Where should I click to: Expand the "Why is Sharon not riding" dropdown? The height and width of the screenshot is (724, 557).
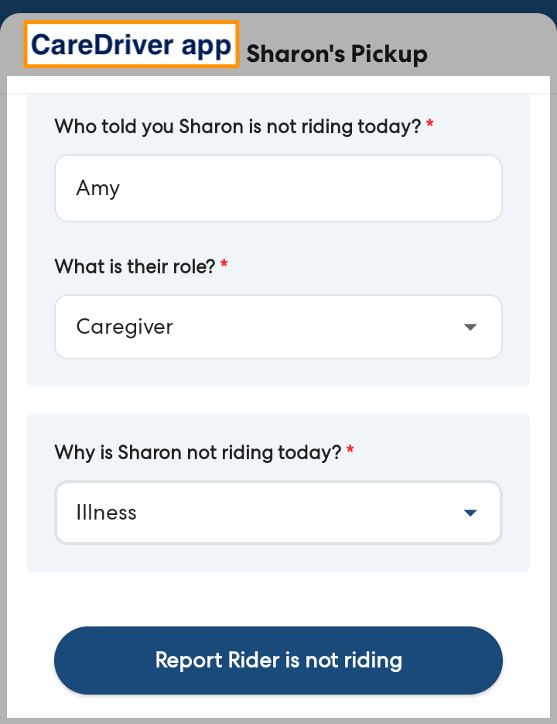point(278,513)
